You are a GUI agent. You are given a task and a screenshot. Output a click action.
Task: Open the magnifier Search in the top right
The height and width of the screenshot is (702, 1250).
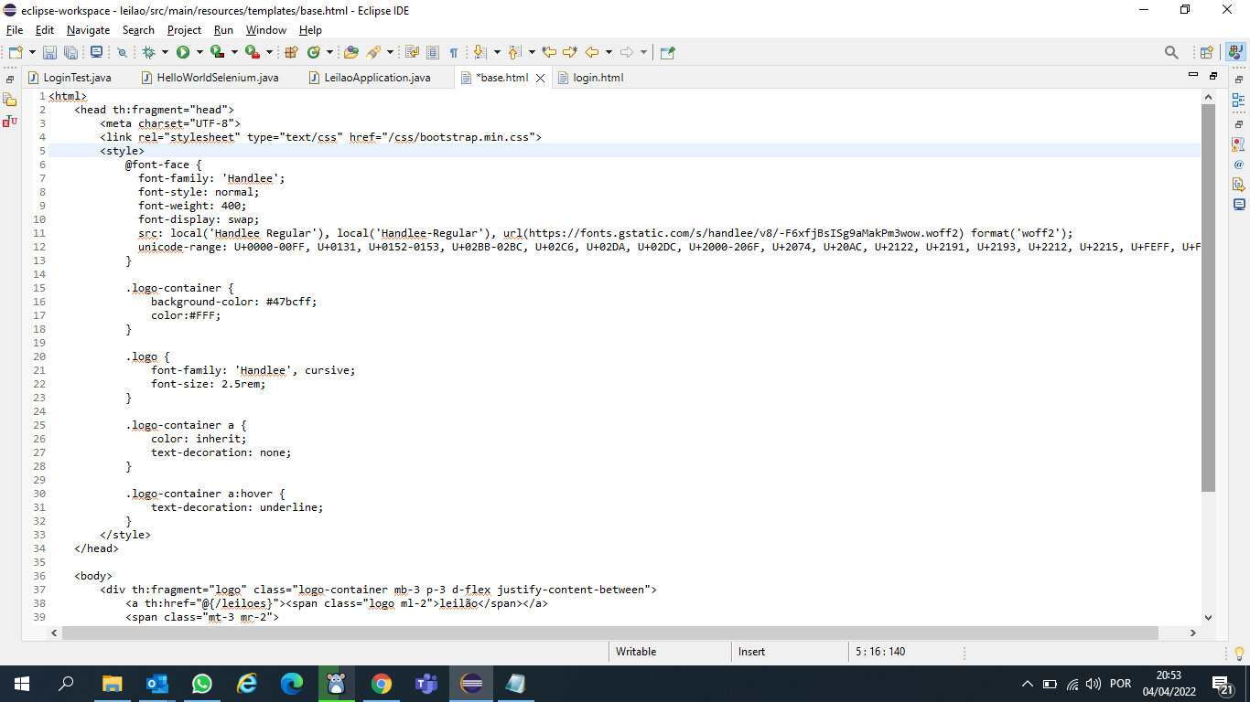[x=1171, y=52]
